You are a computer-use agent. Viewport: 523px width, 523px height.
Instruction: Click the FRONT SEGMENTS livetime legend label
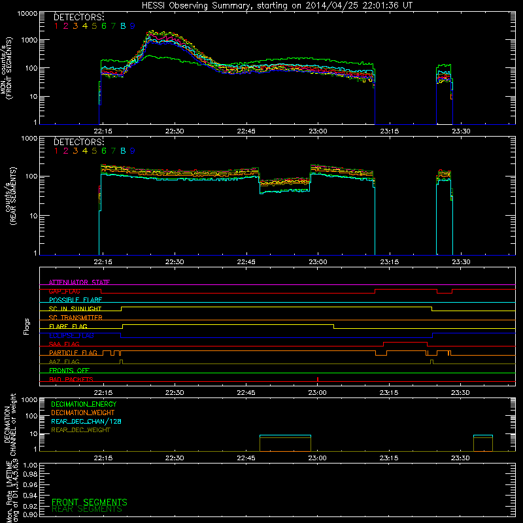(x=90, y=502)
